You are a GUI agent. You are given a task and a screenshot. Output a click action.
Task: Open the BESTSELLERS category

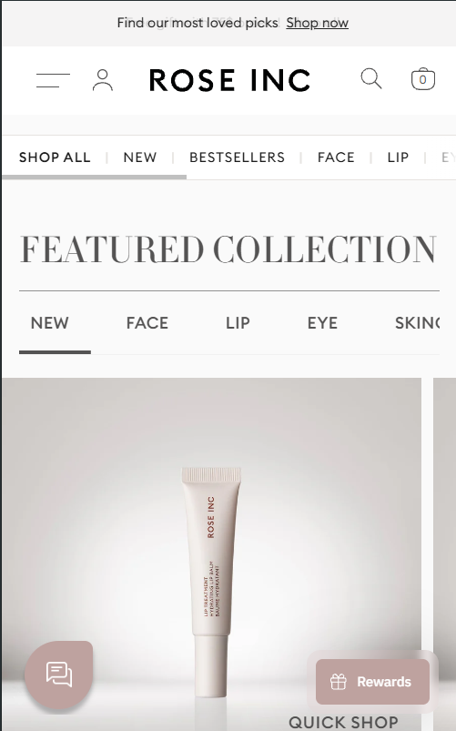tap(237, 157)
